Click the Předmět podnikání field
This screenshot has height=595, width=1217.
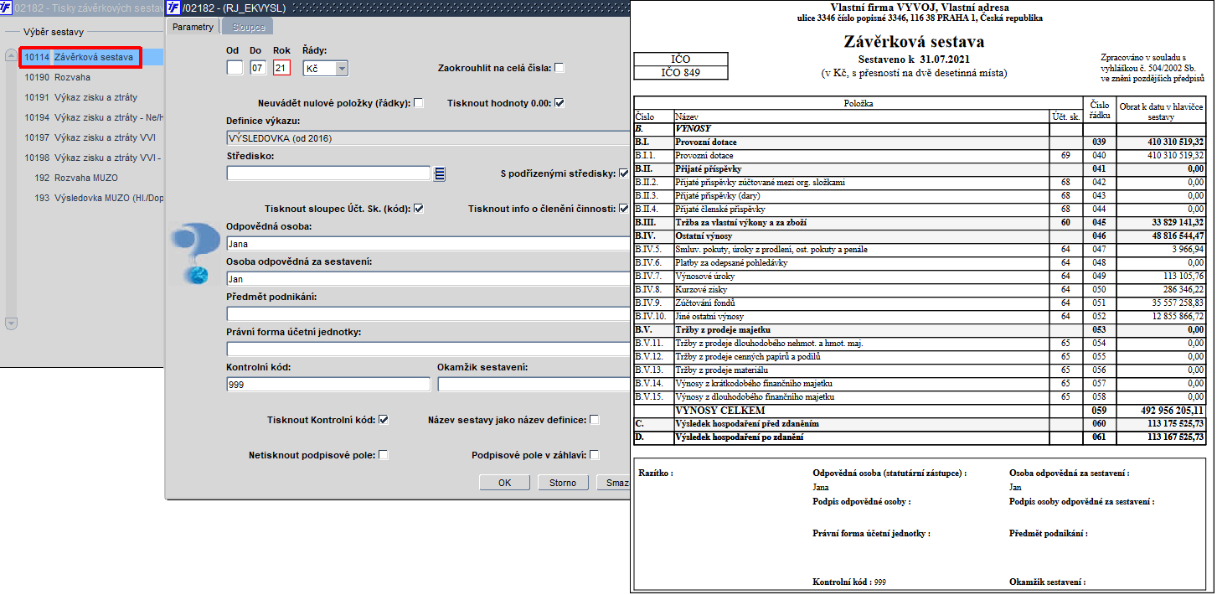point(427,314)
